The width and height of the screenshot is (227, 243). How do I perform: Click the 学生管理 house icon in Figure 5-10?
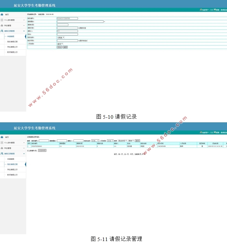coord(2,25)
